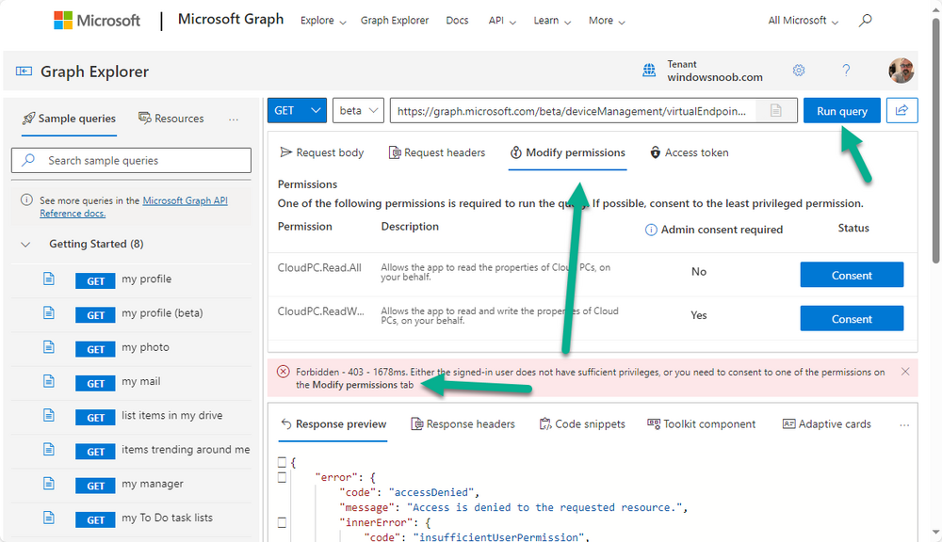Click the document icon beside 'list items in my drive'
942x542 pixels.
click(49, 415)
